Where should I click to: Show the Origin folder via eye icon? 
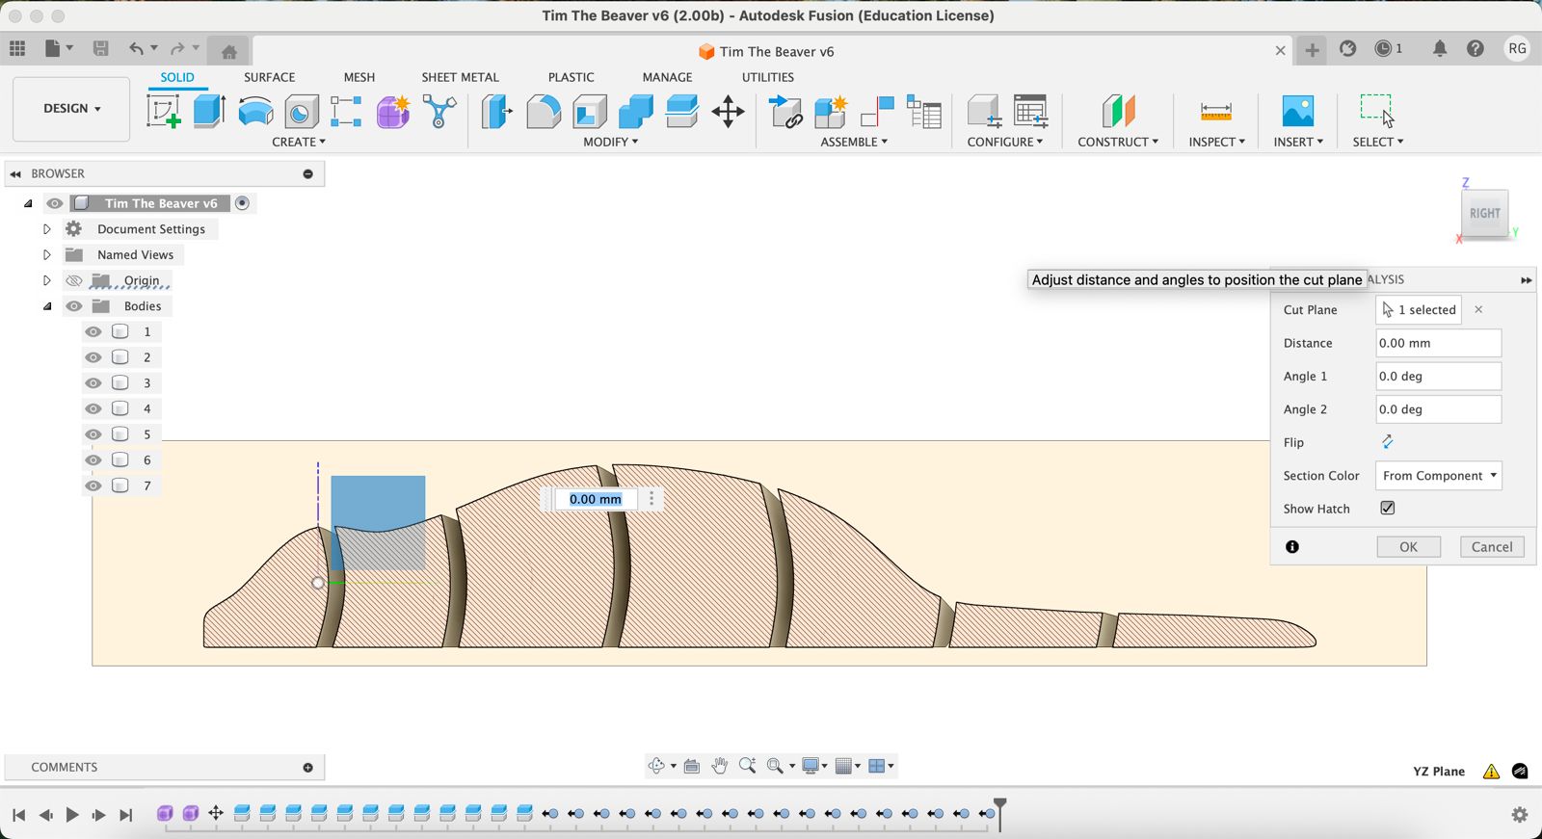74,281
